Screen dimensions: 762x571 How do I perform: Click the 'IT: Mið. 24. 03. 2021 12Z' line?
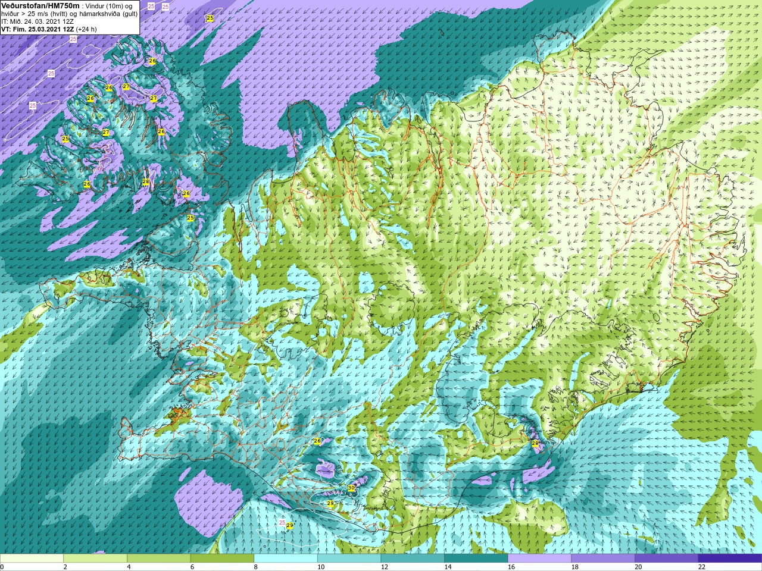[38, 21]
